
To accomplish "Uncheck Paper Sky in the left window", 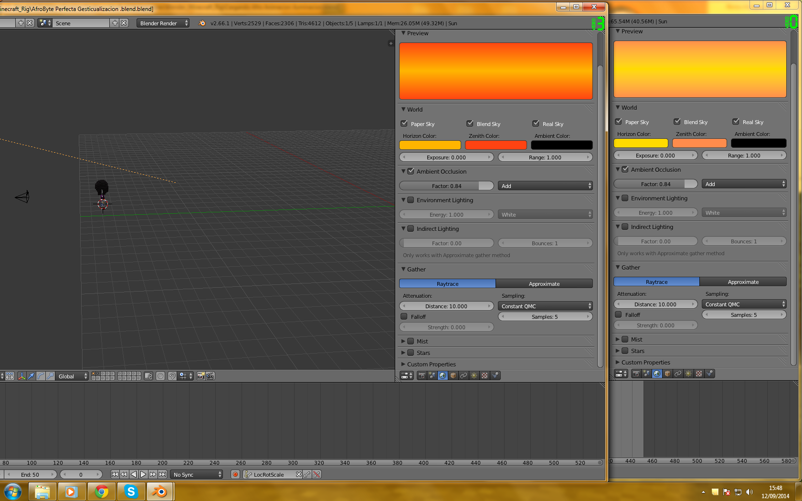I will click(404, 124).
